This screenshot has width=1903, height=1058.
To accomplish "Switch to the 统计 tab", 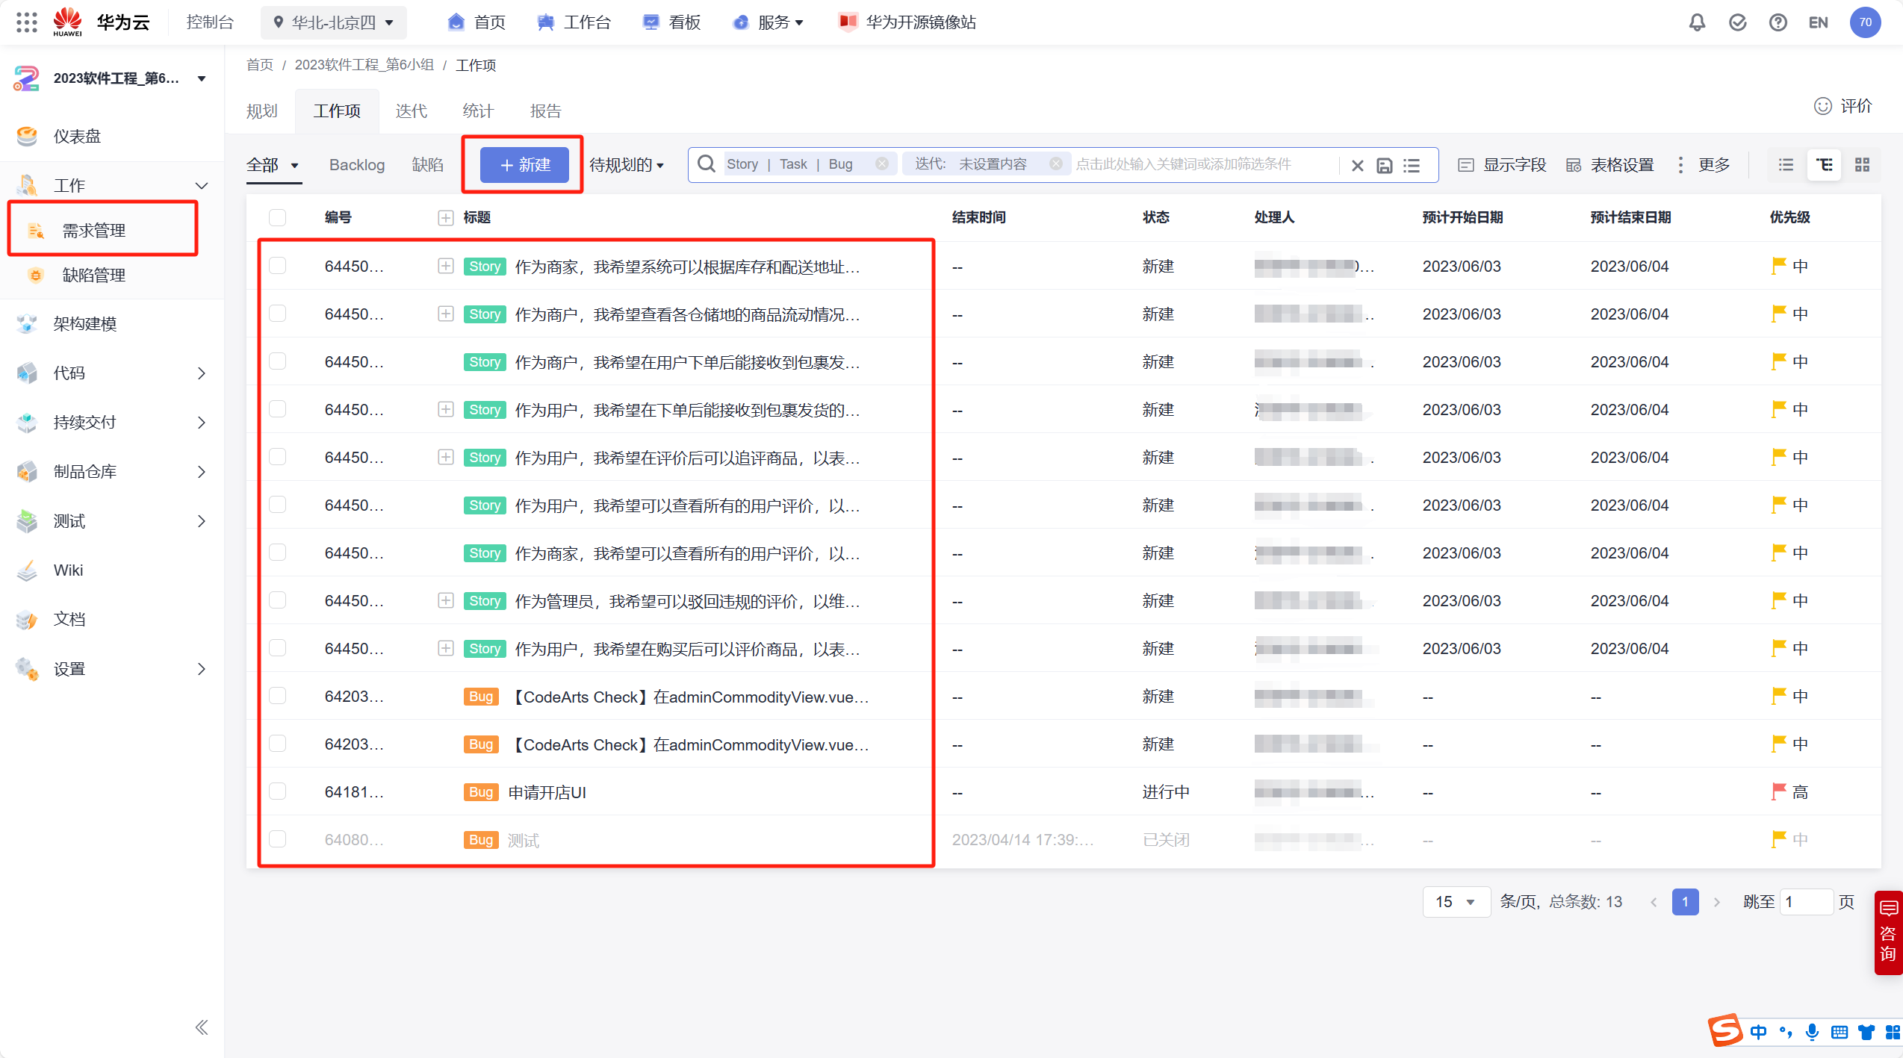I will click(x=478, y=111).
